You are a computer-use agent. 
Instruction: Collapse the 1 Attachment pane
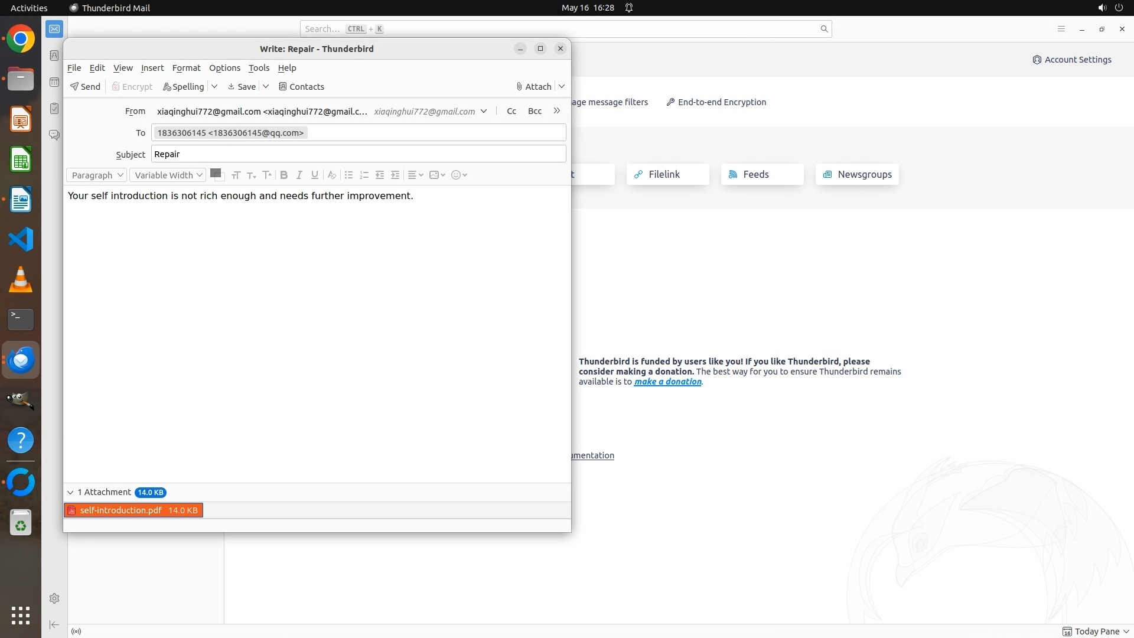tap(70, 492)
